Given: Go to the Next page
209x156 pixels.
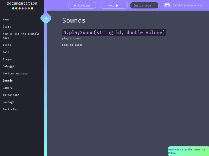Looking at the screenshot, I should point(114,5).
